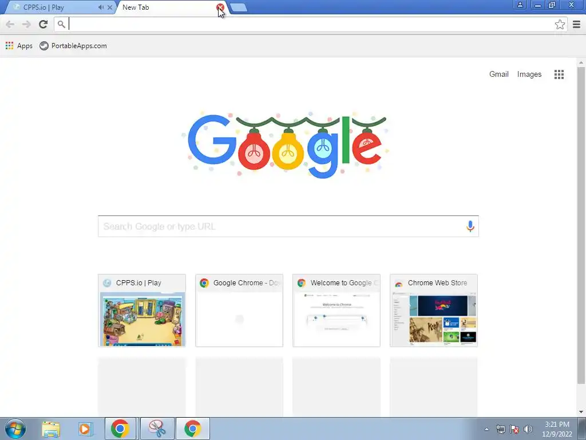Open Gmail link
Image resolution: width=586 pixels, height=440 pixels.
[x=498, y=74]
